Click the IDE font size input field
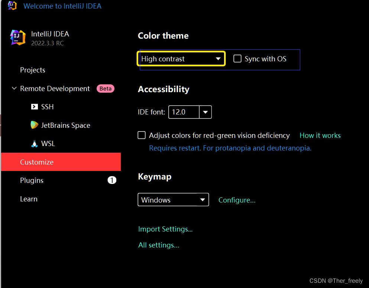The width and height of the screenshot is (369, 288). point(184,112)
